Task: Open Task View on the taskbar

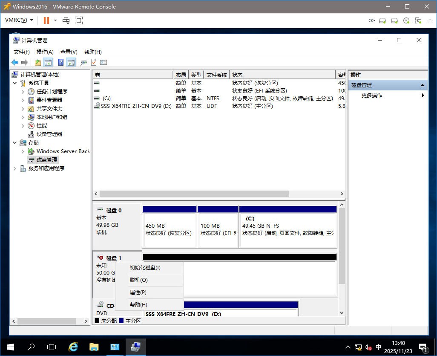Action: coord(52,347)
